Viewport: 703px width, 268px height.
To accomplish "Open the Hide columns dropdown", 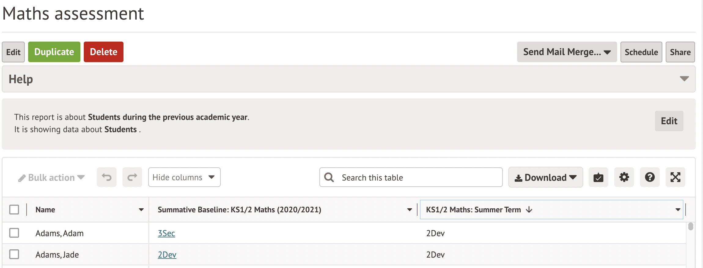I will [x=184, y=177].
